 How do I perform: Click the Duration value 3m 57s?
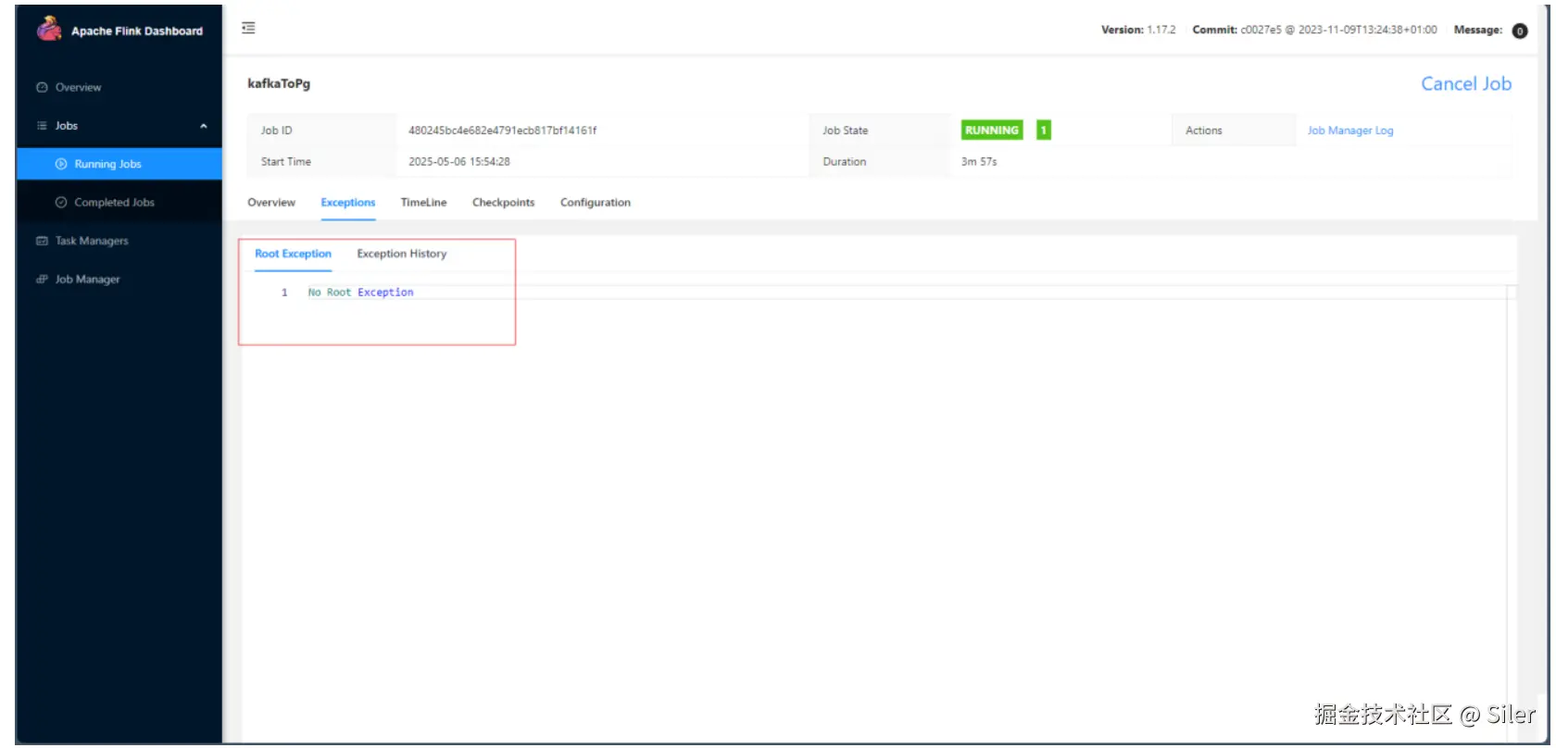979,161
